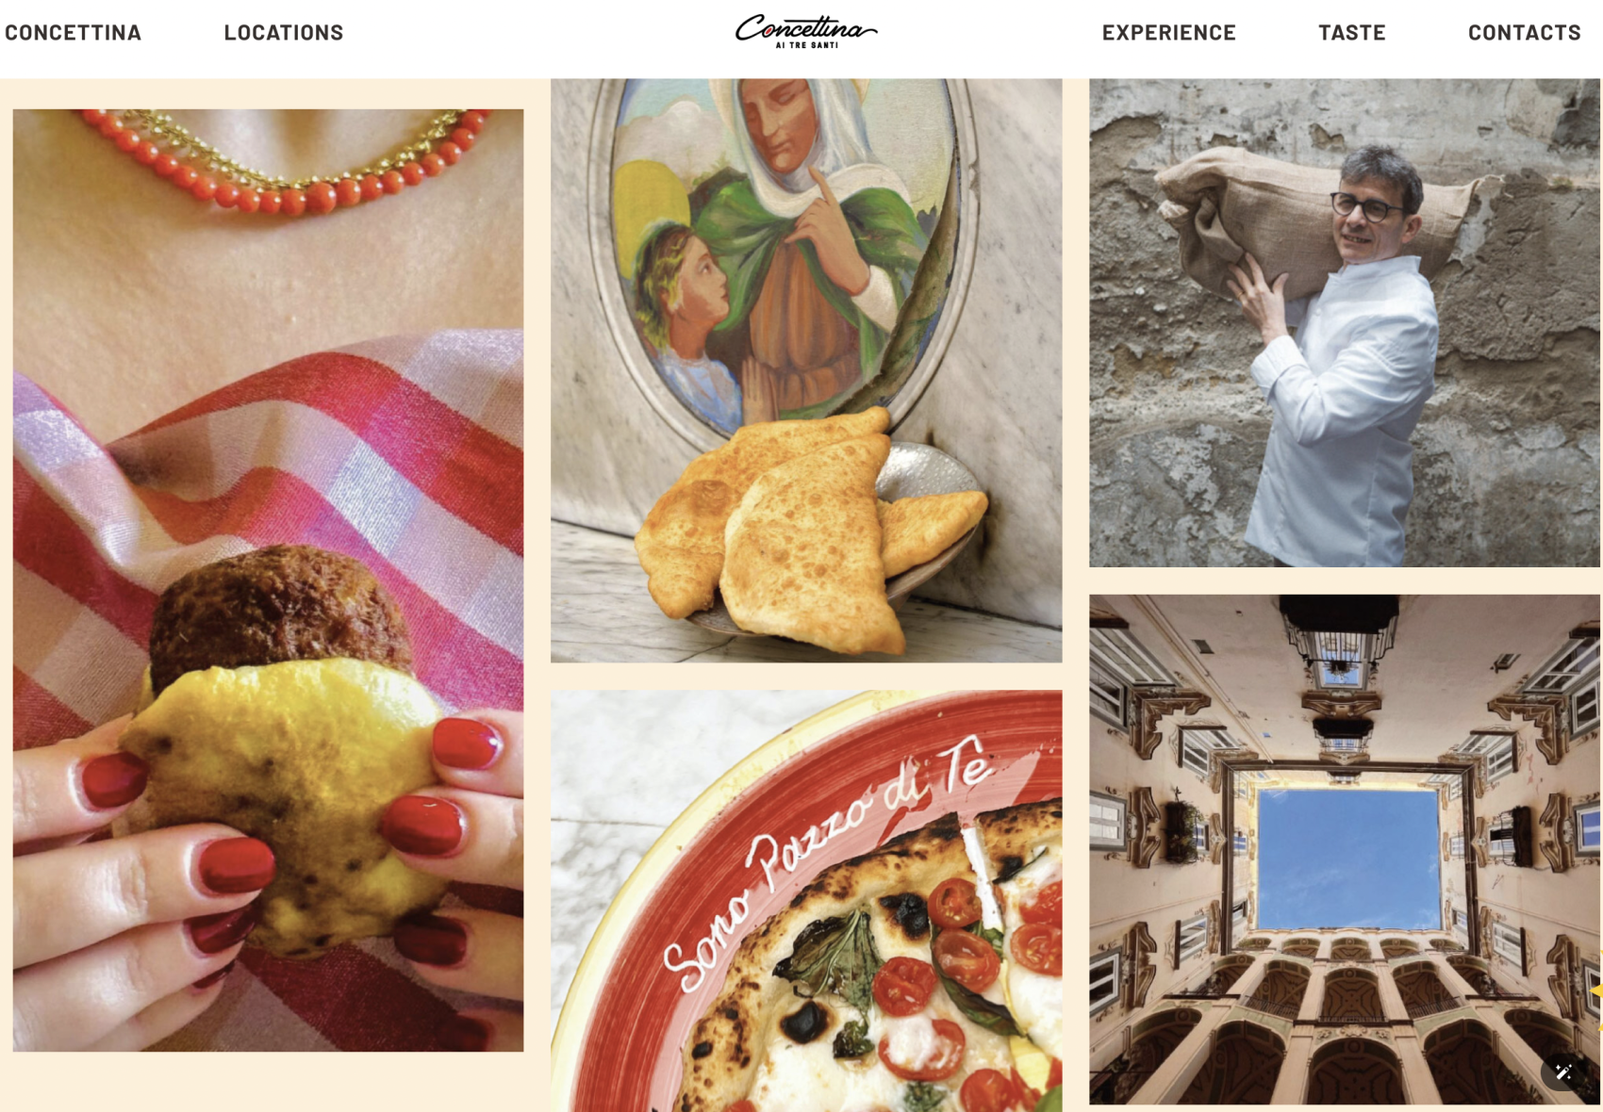Screen dimensions: 1603x1112
Task: Open the TASTE section link
Action: (x=1351, y=33)
